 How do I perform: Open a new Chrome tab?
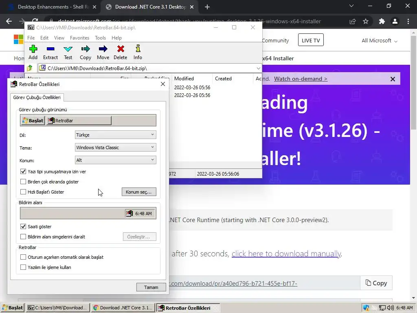207,7
